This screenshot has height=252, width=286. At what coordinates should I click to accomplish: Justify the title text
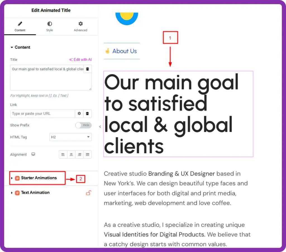click(x=87, y=154)
